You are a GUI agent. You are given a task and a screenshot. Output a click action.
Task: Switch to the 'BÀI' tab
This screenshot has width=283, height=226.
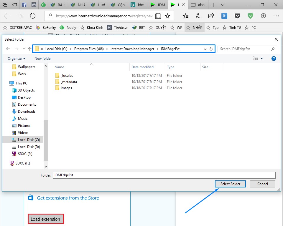(x=58, y=5)
